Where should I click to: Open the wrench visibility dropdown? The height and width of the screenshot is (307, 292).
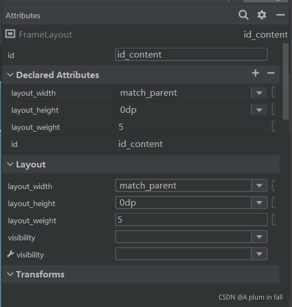260,254
